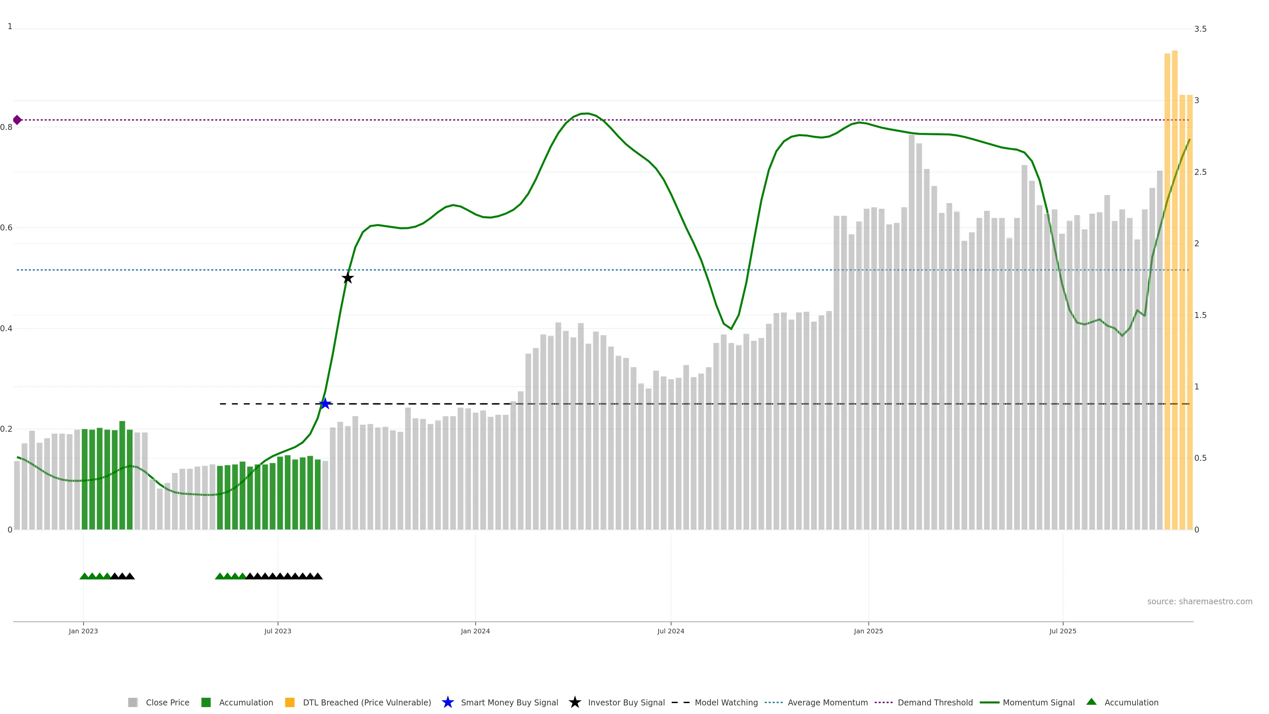Click the blue Smart Money Buy star on chart
The image size is (1269, 714).
pyautogui.click(x=325, y=404)
